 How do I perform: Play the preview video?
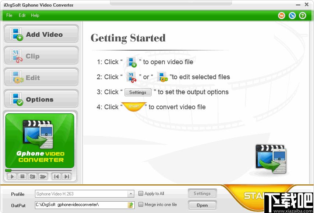tap(12, 176)
